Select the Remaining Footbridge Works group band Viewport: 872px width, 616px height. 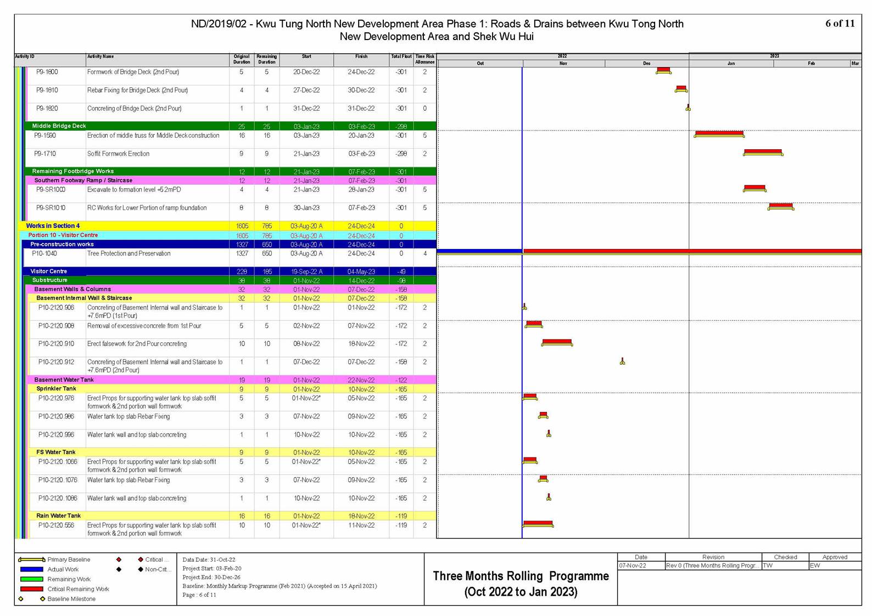tap(230, 172)
